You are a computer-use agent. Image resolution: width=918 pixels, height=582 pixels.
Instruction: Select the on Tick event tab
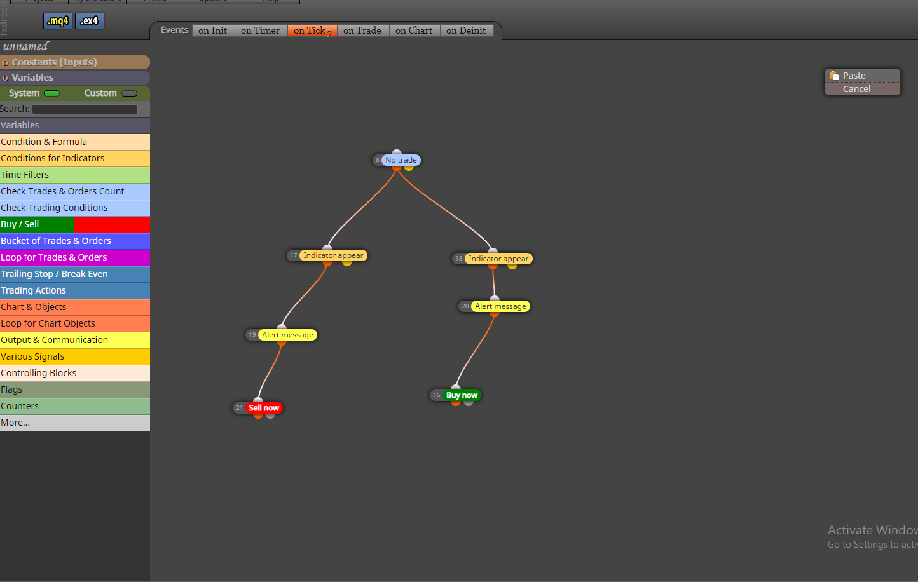click(312, 30)
